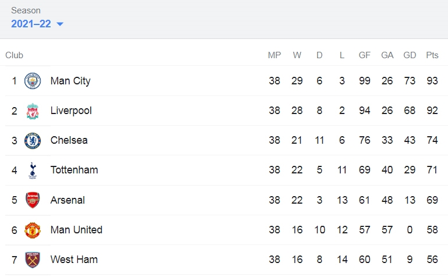Click the MP column header
This screenshot has width=448, height=277.
point(274,55)
